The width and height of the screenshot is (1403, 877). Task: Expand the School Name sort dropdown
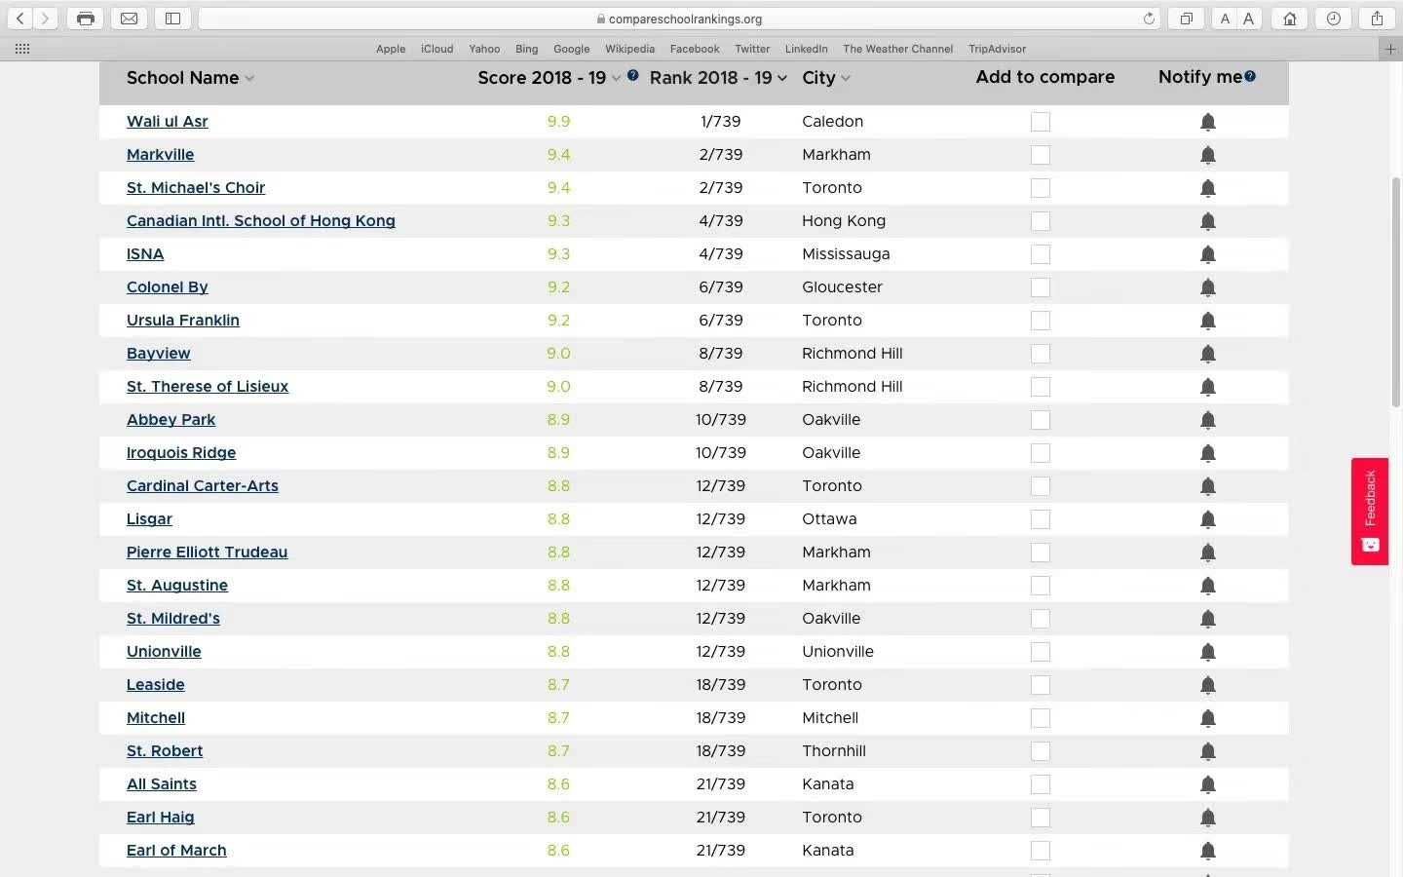click(249, 79)
